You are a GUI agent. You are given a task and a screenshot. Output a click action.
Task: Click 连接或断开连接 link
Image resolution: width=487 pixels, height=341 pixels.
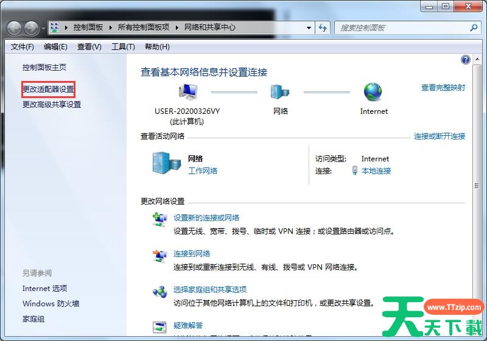tap(440, 136)
